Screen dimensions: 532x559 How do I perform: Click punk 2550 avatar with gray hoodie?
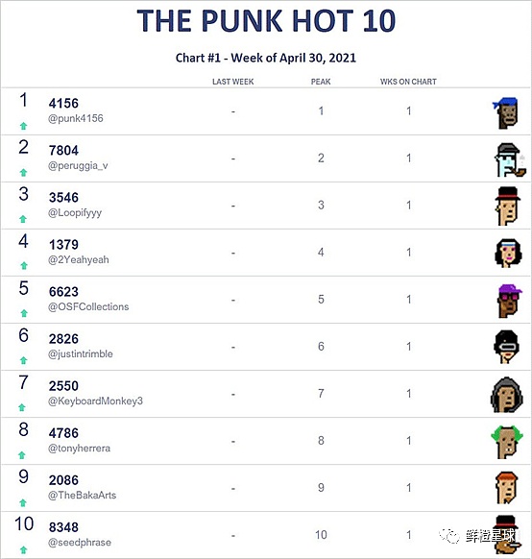(x=506, y=395)
